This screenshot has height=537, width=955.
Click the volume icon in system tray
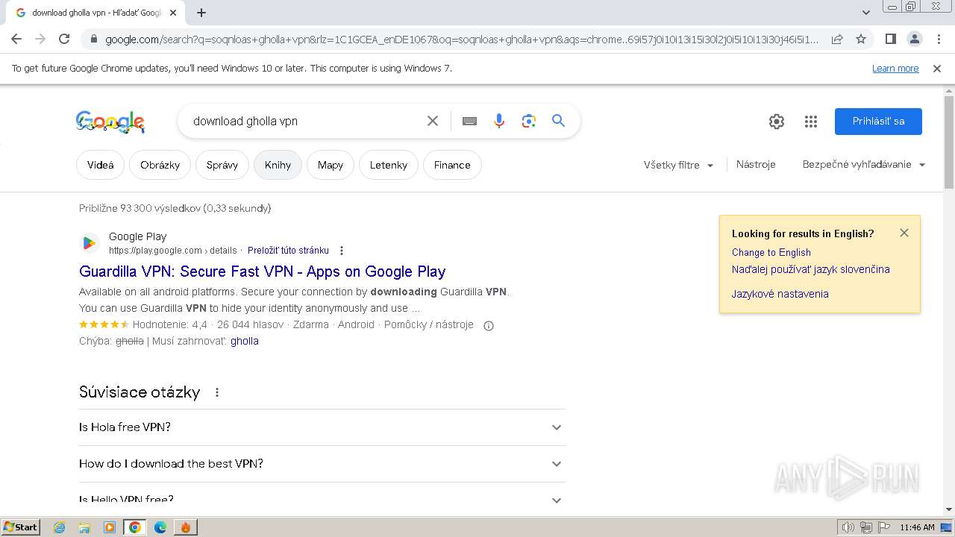pyautogui.click(x=848, y=527)
